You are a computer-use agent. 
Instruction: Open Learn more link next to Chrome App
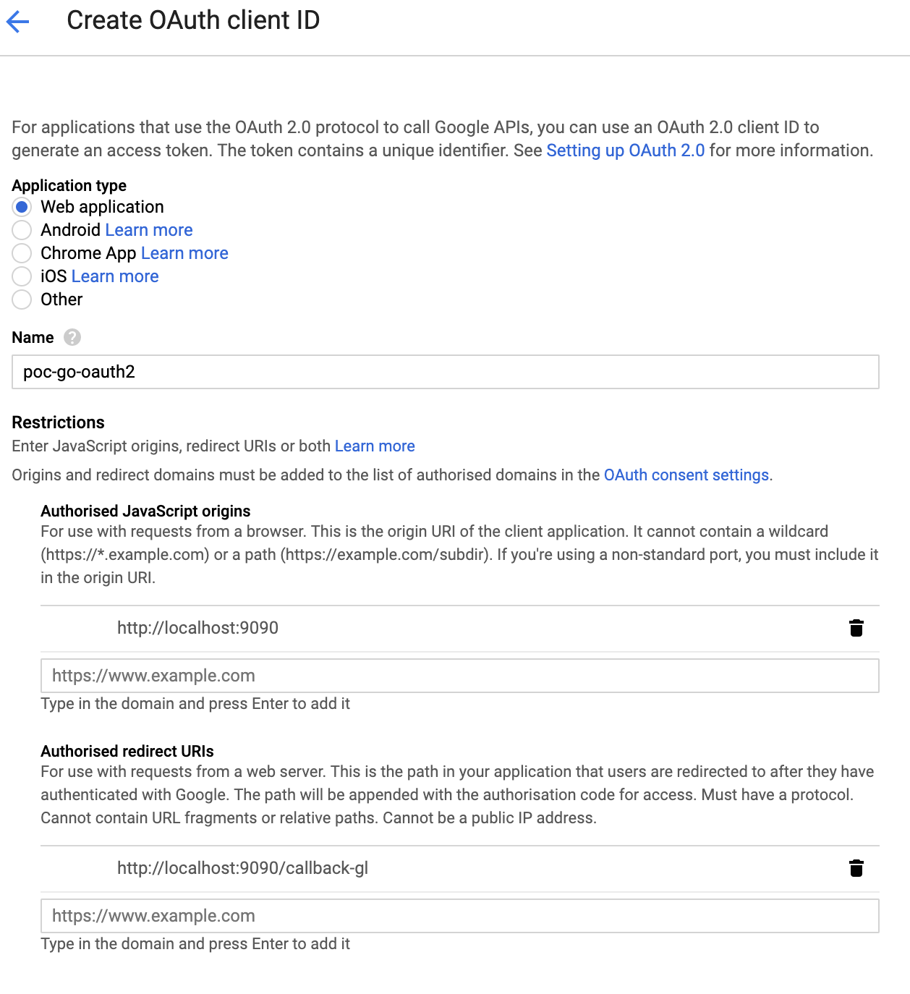tap(184, 253)
